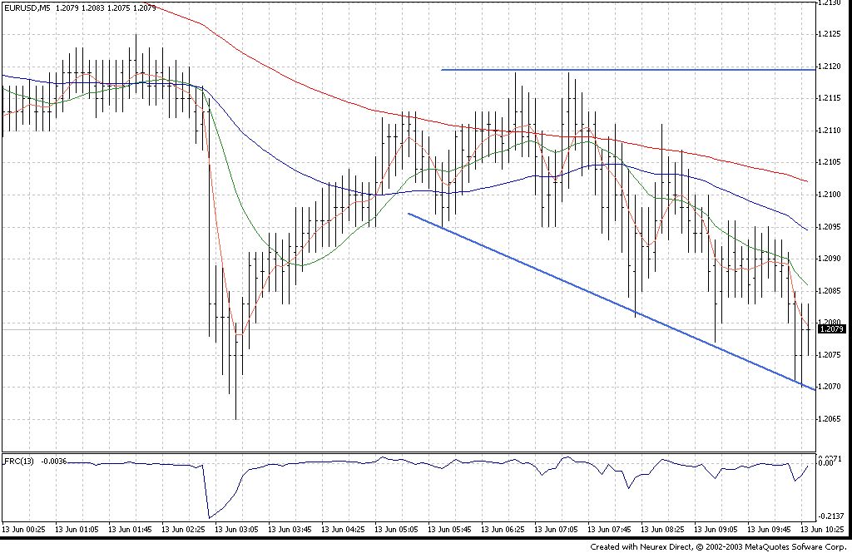Click the 13 Jun 10:25 time label
Image resolution: width=852 pixels, height=553 pixels.
(x=823, y=529)
